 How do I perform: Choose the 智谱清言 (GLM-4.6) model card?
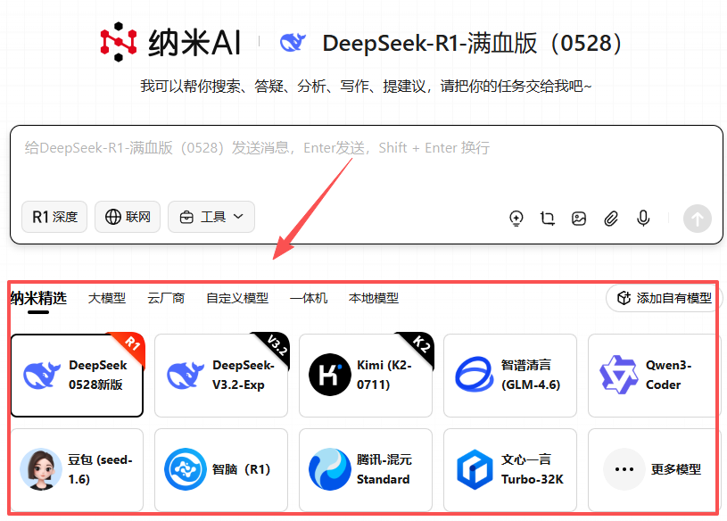[510, 375]
